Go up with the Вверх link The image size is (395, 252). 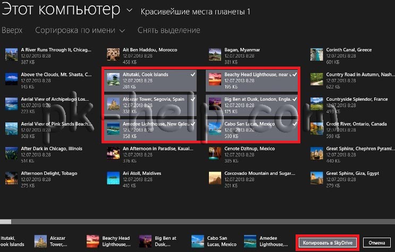[x=12, y=30]
